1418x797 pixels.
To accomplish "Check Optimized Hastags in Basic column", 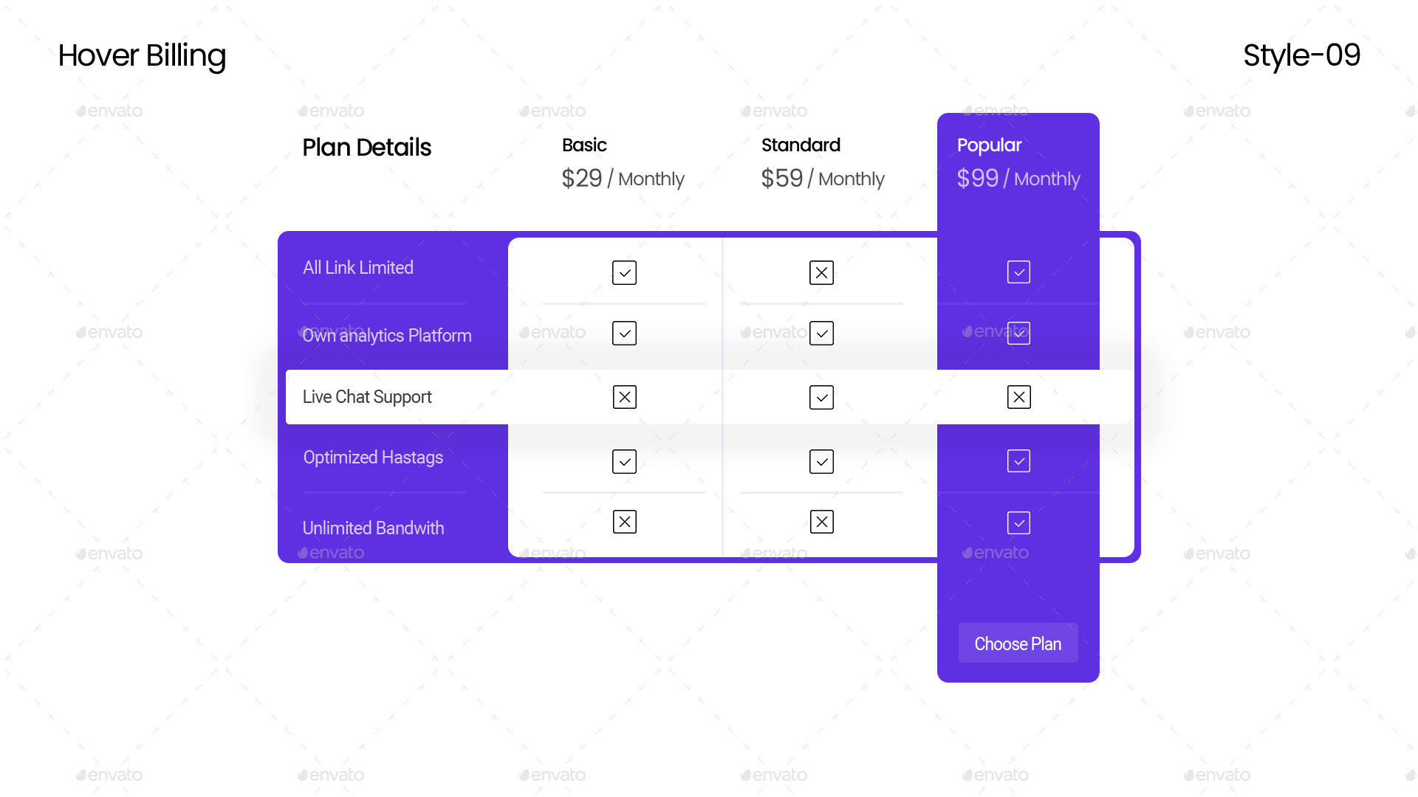I will pyautogui.click(x=624, y=461).
